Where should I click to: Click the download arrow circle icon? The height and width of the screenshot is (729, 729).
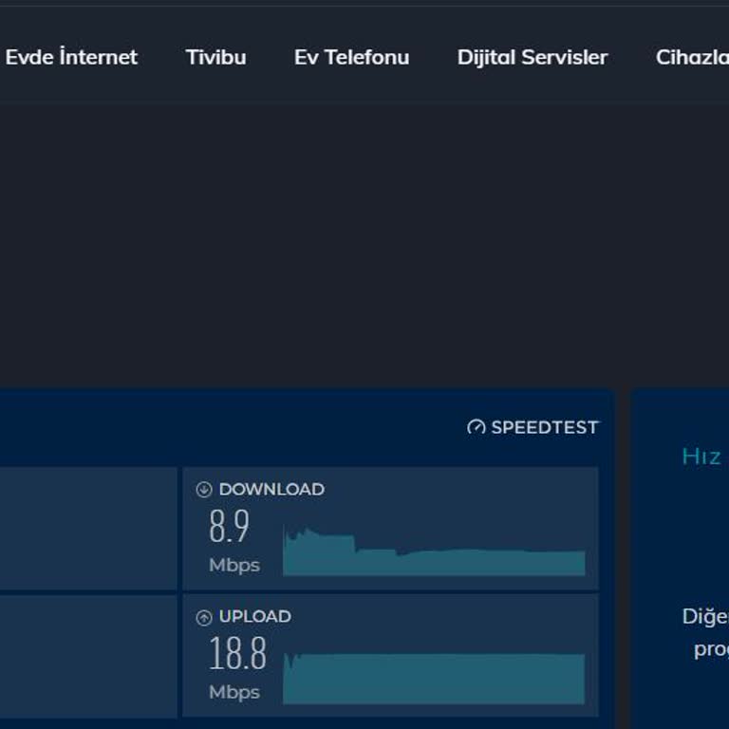click(x=203, y=490)
